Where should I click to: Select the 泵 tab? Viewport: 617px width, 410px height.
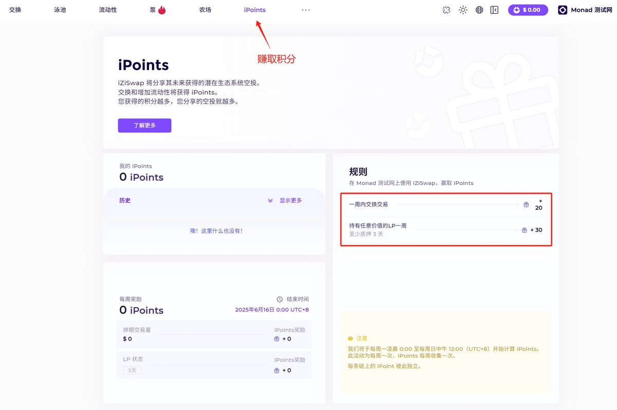tap(153, 10)
